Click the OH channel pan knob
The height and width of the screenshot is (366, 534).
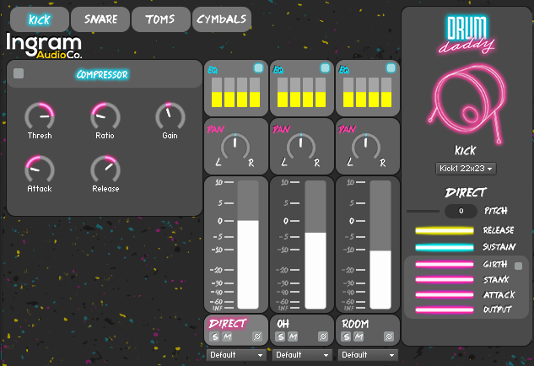click(x=301, y=147)
